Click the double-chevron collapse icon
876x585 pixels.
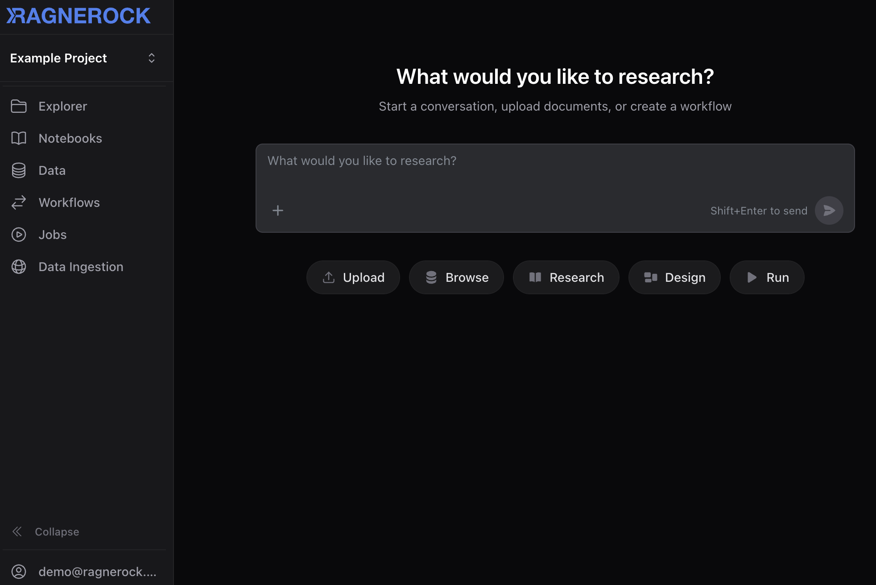pos(17,531)
